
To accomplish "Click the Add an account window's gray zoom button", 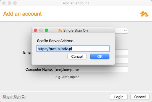I will click(15, 3).
